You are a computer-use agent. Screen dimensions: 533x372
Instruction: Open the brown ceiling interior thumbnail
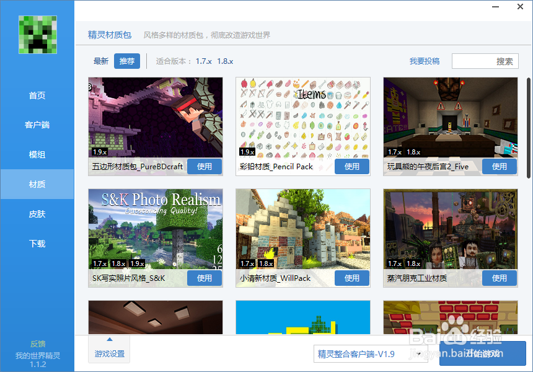tap(156, 317)
